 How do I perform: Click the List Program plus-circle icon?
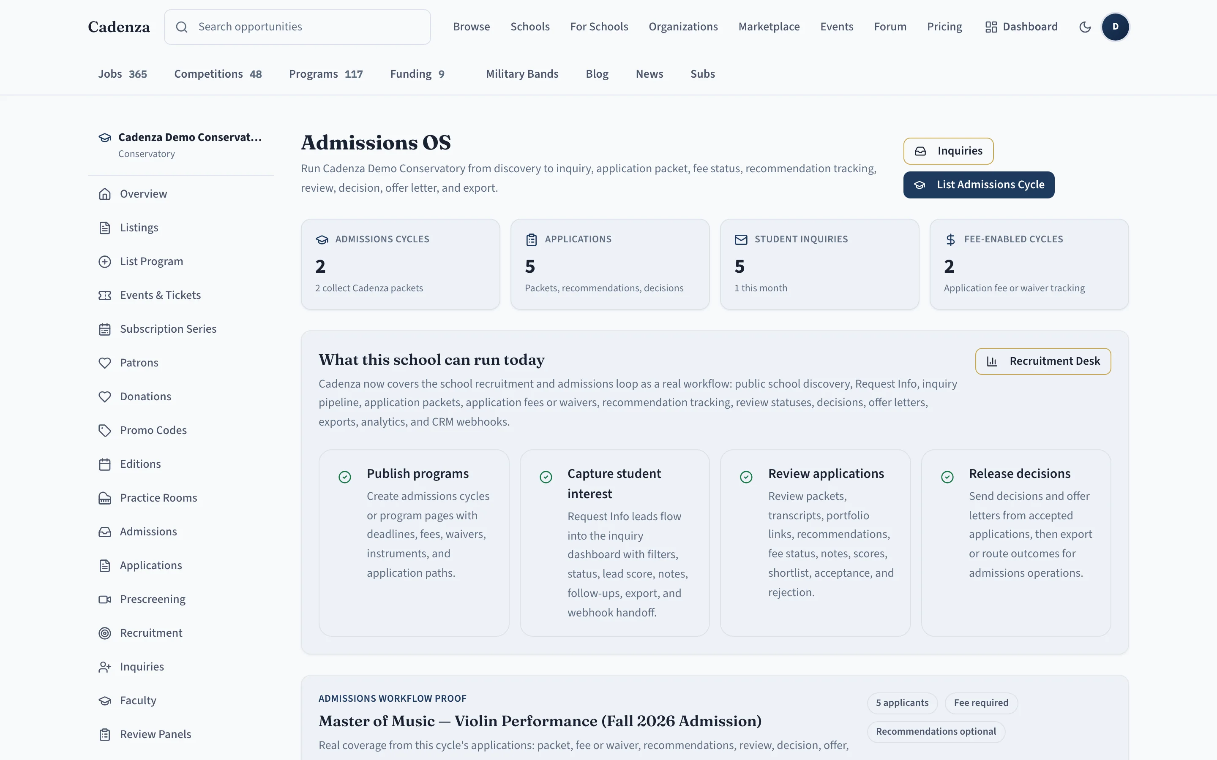105,261
